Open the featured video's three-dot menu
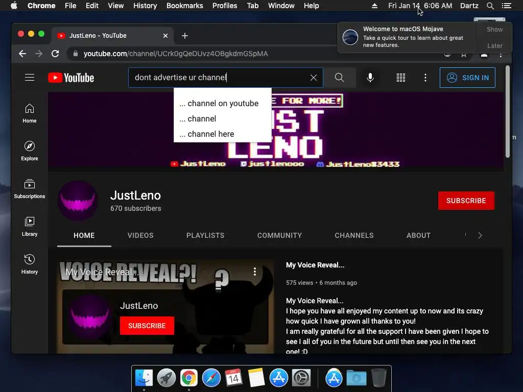The image size is (523, 392). click(x=255, y=272)
